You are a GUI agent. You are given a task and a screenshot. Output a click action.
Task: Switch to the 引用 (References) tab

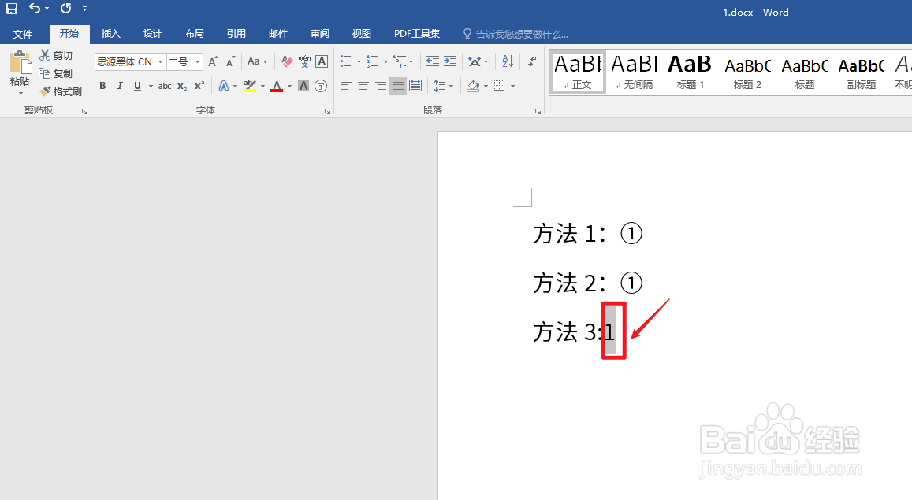pyautogui.click(x=236, y=34)
